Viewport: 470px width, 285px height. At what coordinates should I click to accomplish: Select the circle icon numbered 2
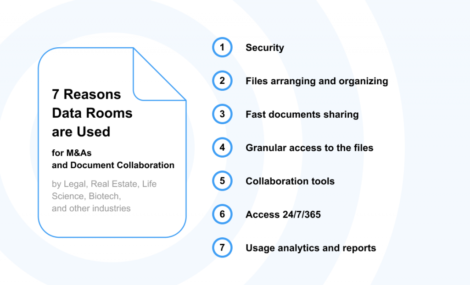[x=222, y=81]
